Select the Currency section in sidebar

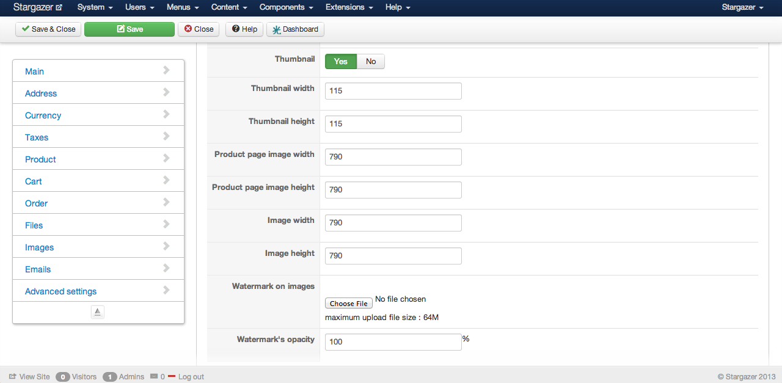pyautogui.click(x=43, y=115)
